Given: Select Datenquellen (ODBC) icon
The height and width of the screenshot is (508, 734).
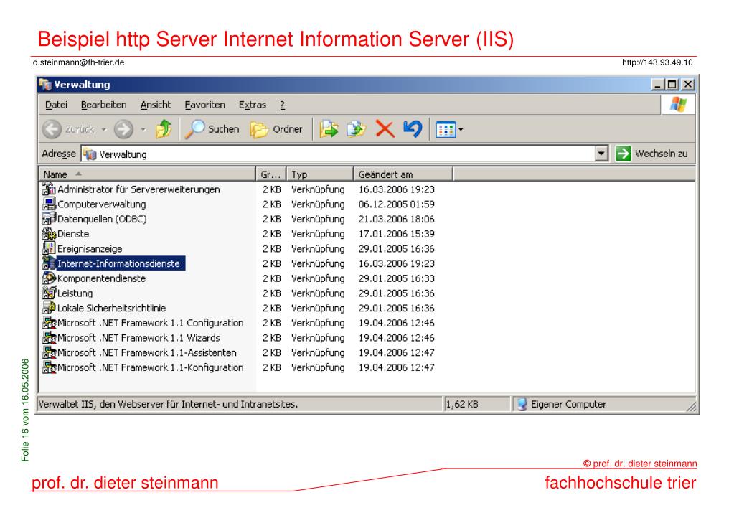Looking at the screenshot, I should point(50,219).
